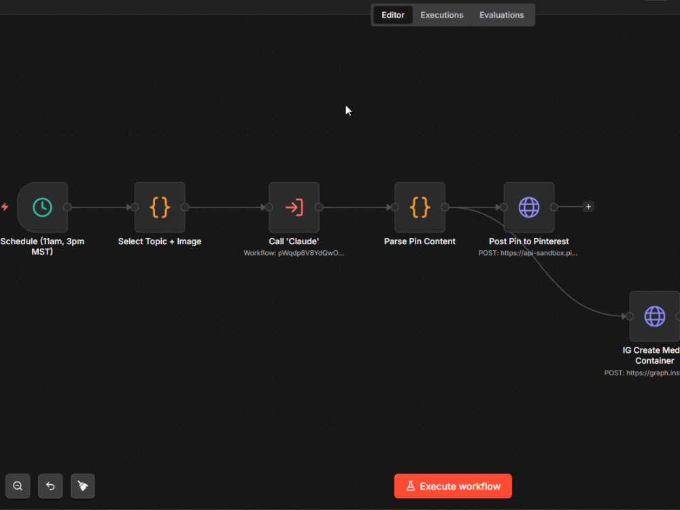Open the Executions tab
680x510 pixels.
coord(441,15)
